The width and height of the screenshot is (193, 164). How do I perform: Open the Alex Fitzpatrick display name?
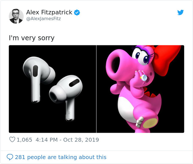click(49, 12)
